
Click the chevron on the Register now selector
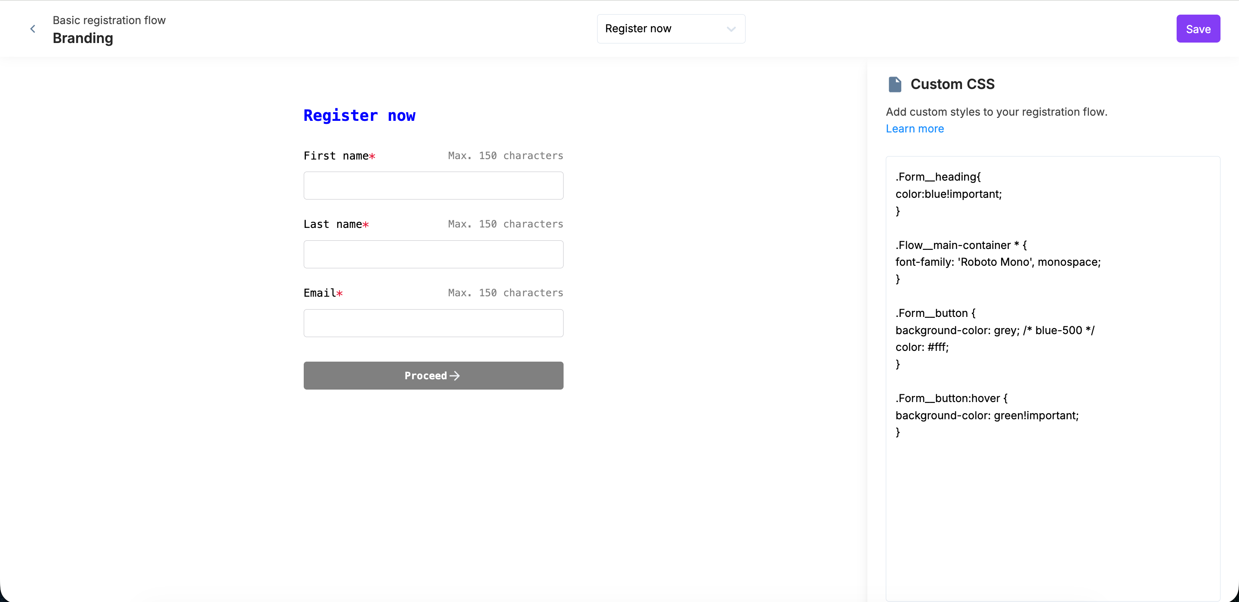731,29
